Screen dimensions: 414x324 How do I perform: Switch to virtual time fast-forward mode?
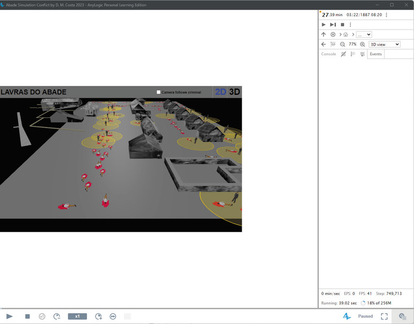point(113,316)
